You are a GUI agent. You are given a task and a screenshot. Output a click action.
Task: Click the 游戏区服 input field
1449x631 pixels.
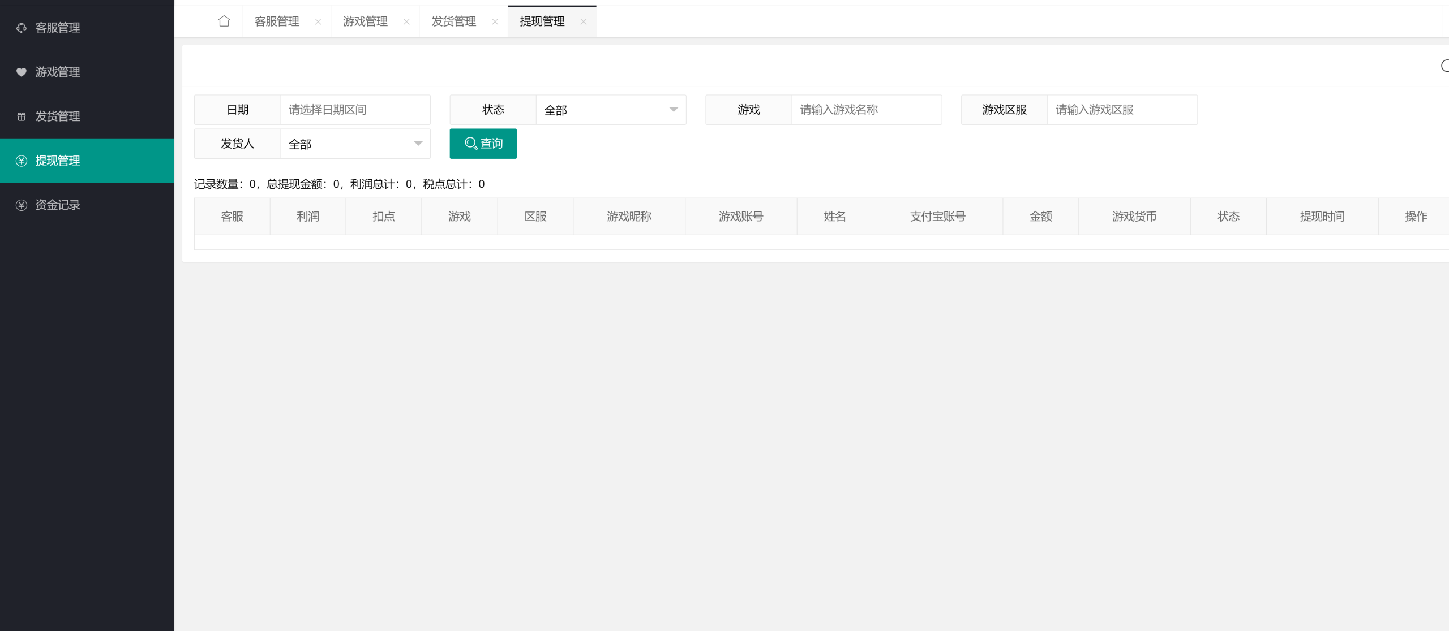1122,110
